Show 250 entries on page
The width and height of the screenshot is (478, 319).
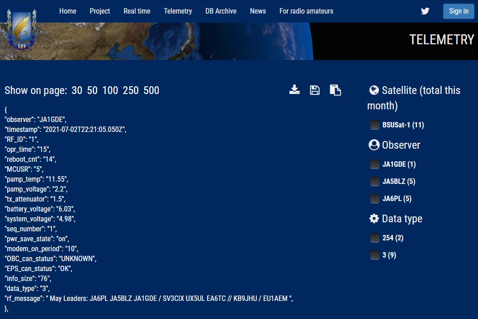pyautogui.click(x=131, y=90)
